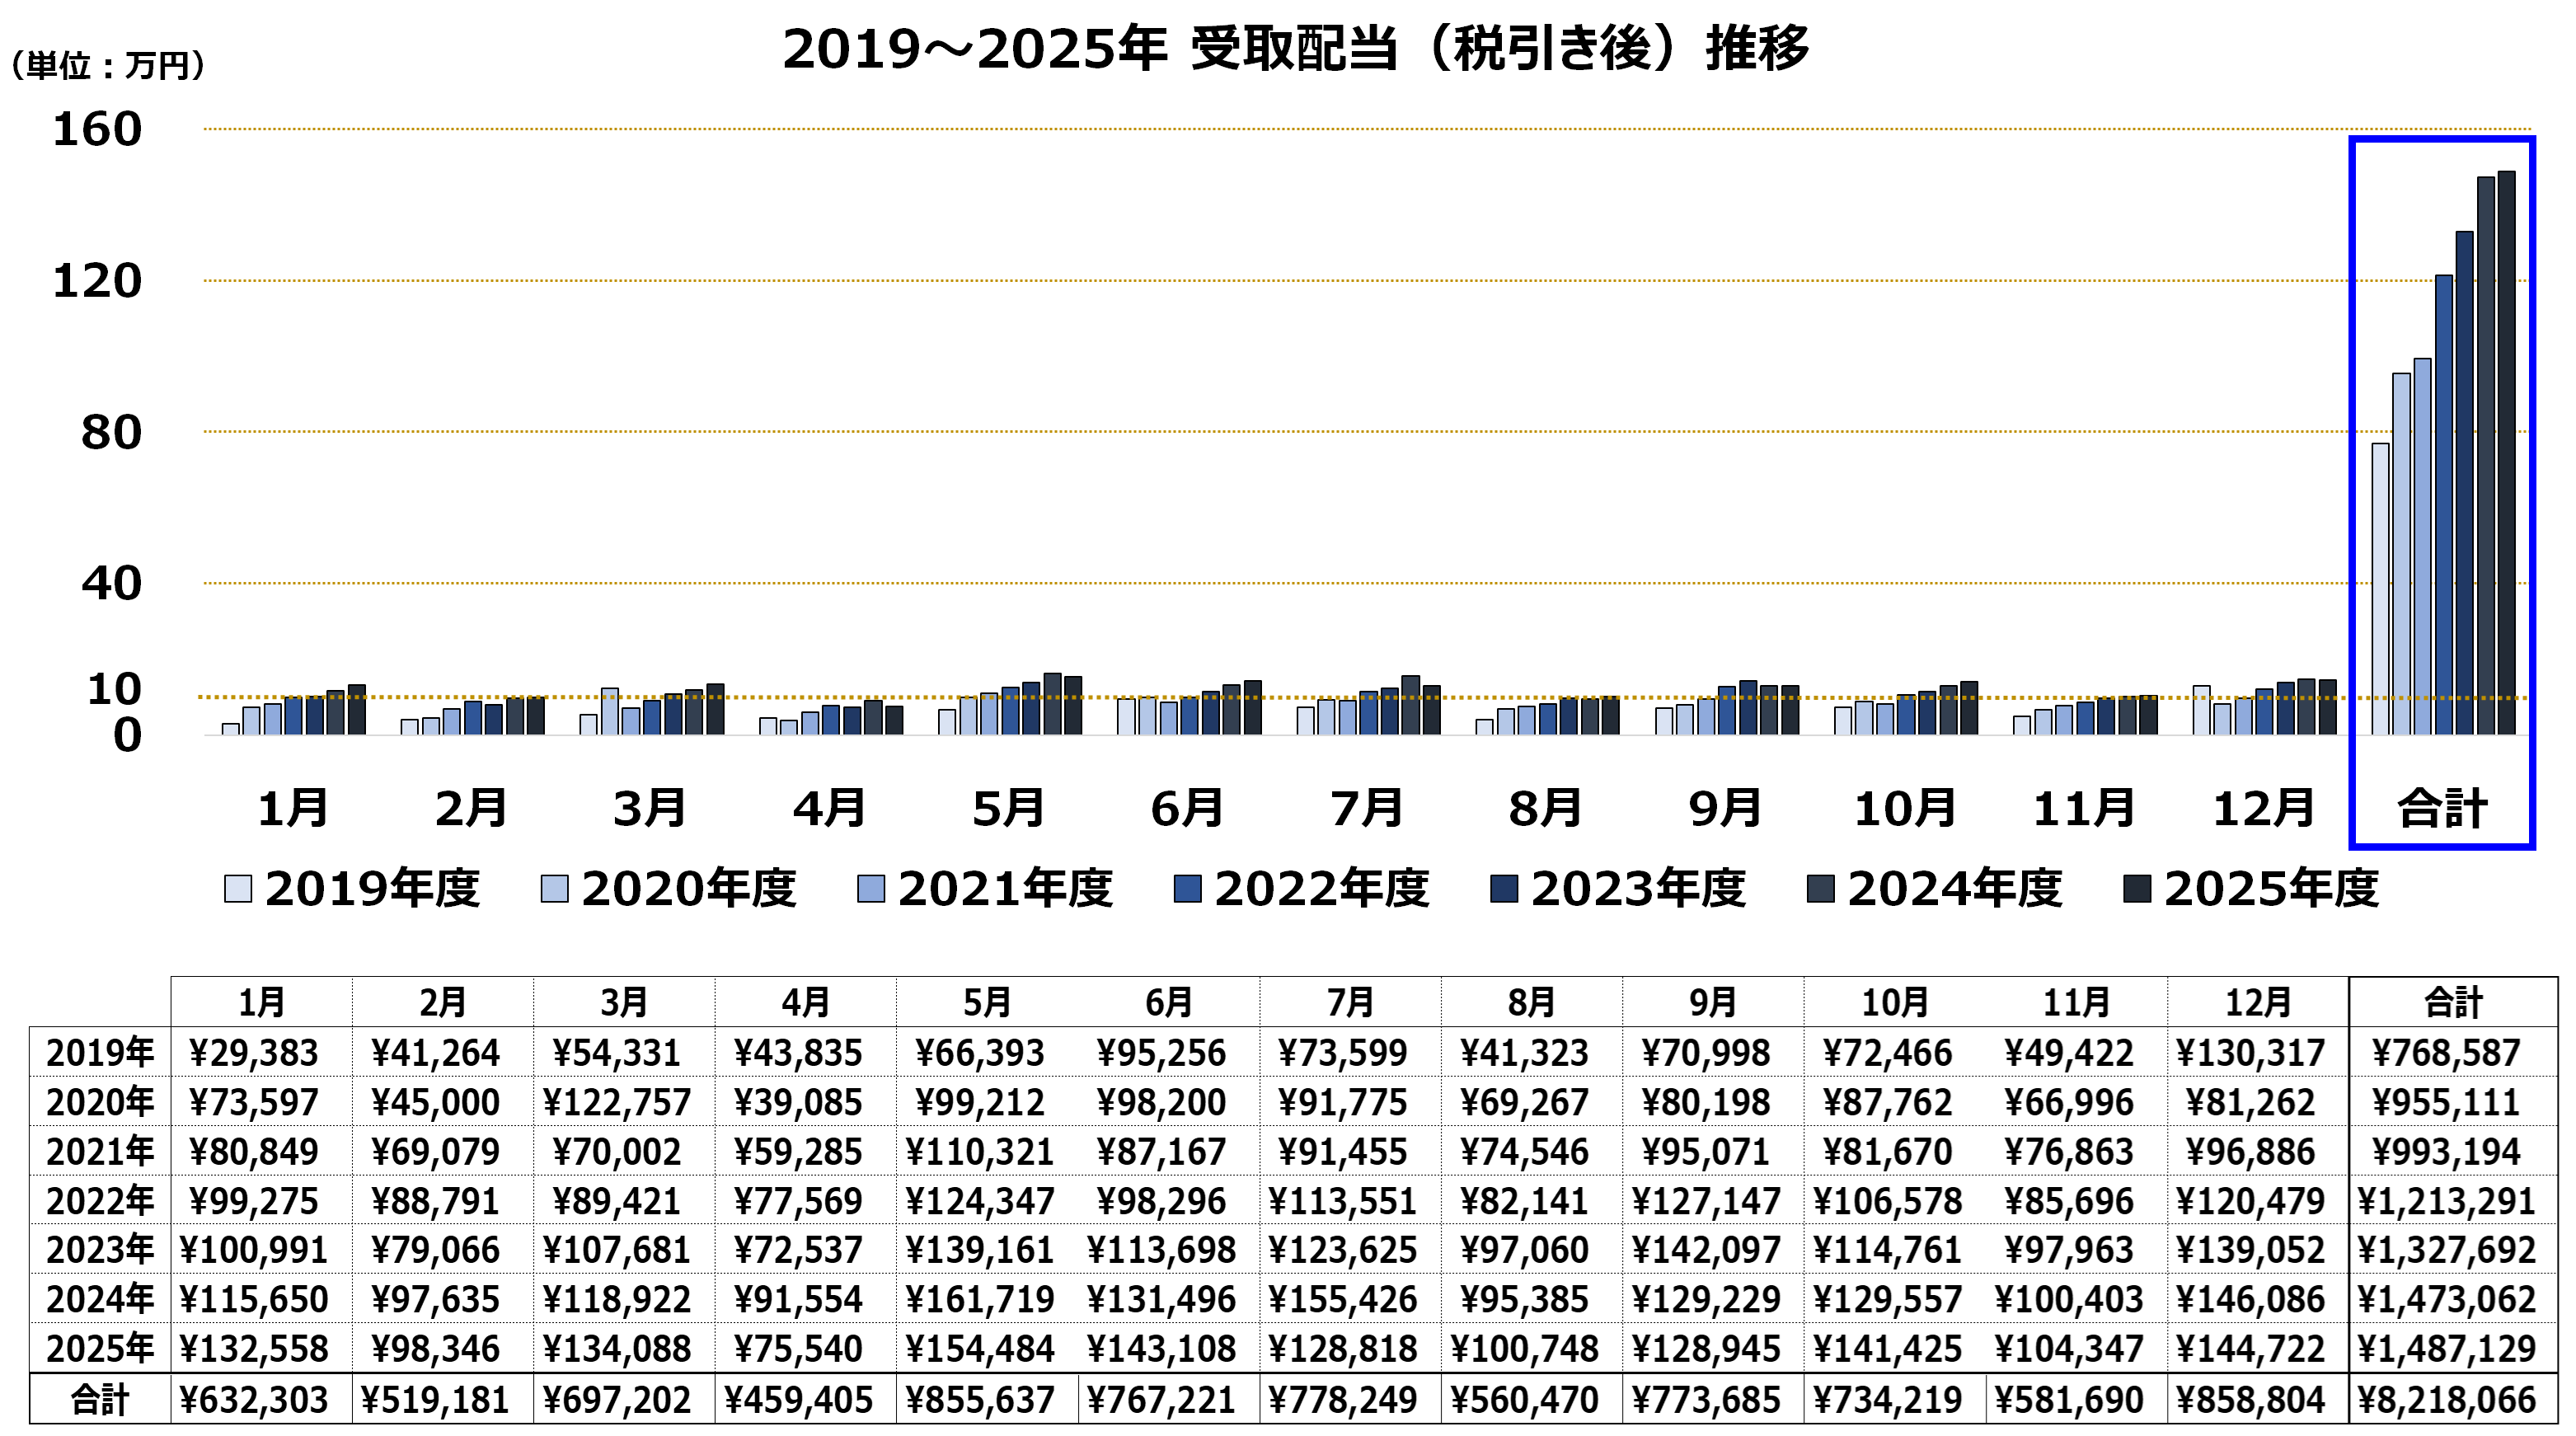Select the chart title text
The image size is (2576, 1436).
[1294, 48]
